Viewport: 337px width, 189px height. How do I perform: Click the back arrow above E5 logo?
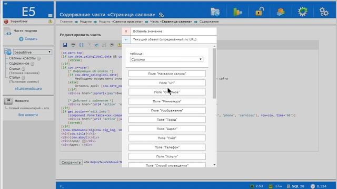click(x=6, y=4)
